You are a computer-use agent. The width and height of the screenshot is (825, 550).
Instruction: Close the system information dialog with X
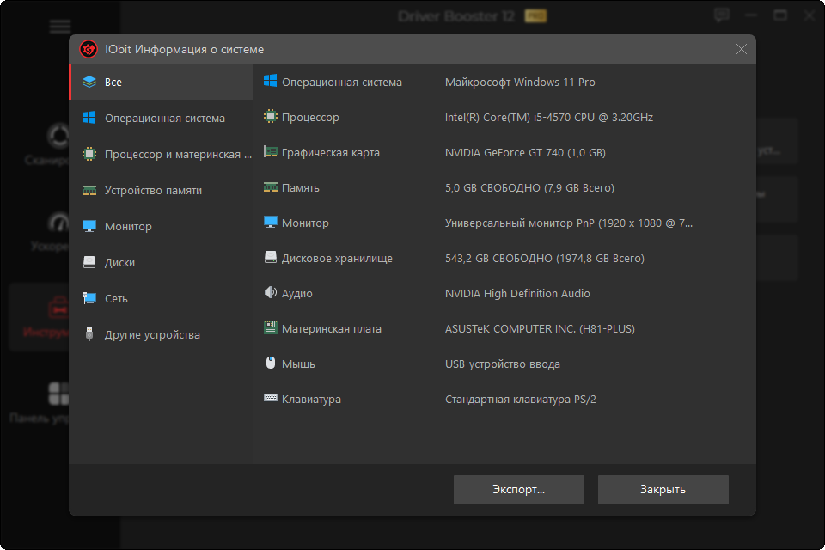coord(742,49)
